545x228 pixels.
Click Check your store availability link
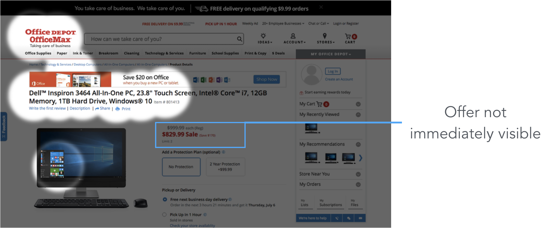coord(193,226)
